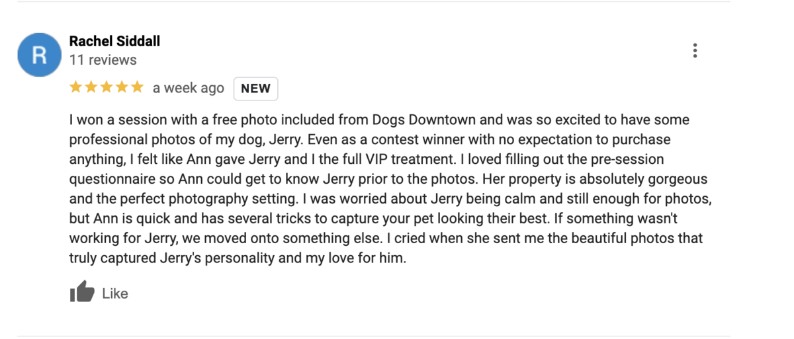Click the fifth yellow rating star
The width and height of the screenshot is (794, 339).
point(136,87)
